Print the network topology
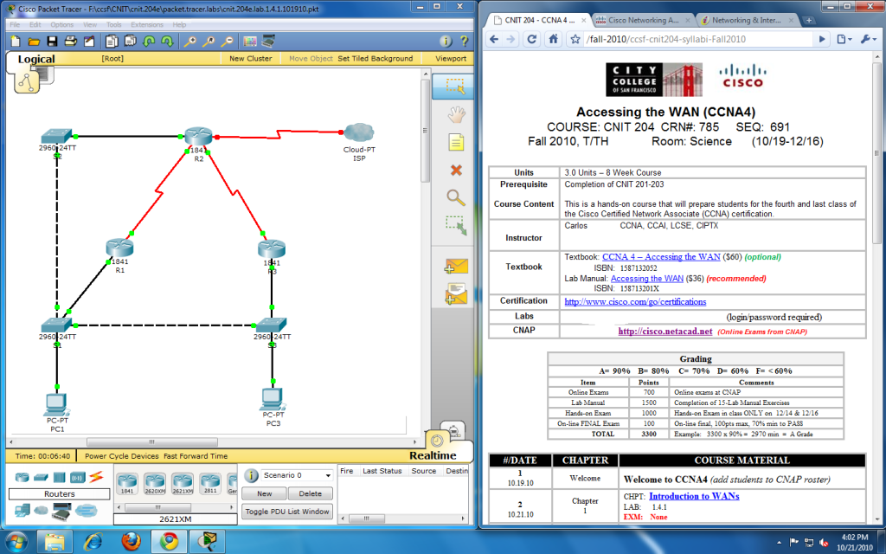886x554 pixels. tap(71, 41)
